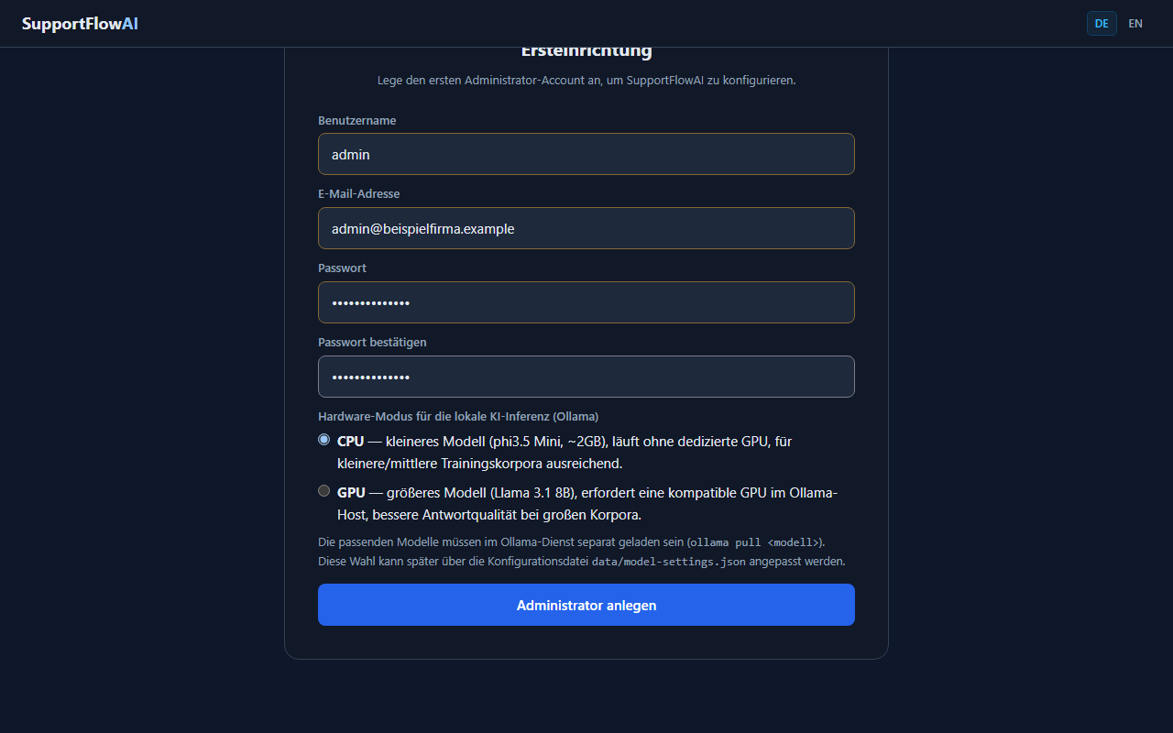Click the Passwort bestätigen label
The image size is (1173, 733).
tap(372, 343)
